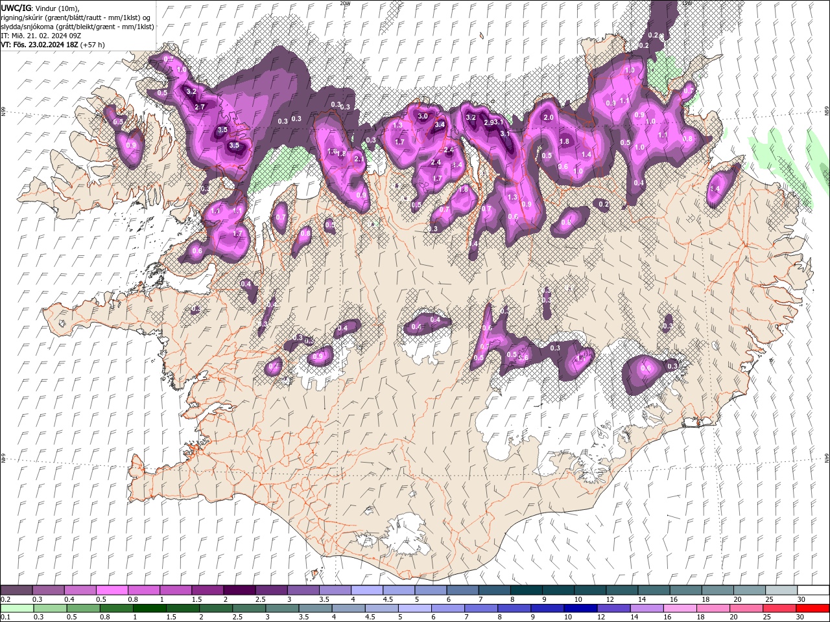The image size is (830, 622).
Task: Click the dark blue 10 mm rain swatch
Action: point(580,608)
